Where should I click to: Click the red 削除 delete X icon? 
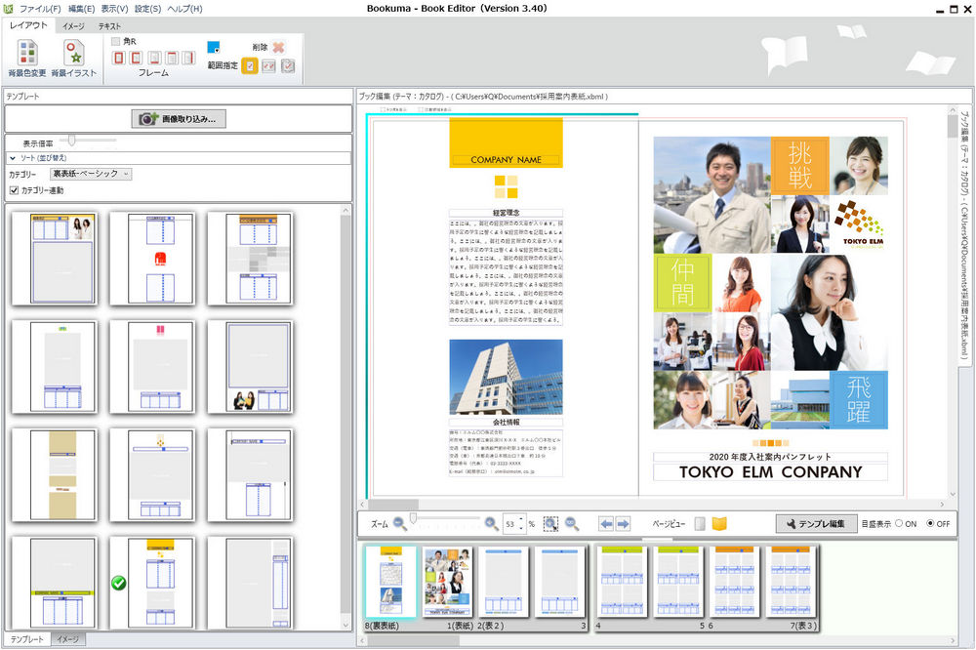click(x=278, y=47)
